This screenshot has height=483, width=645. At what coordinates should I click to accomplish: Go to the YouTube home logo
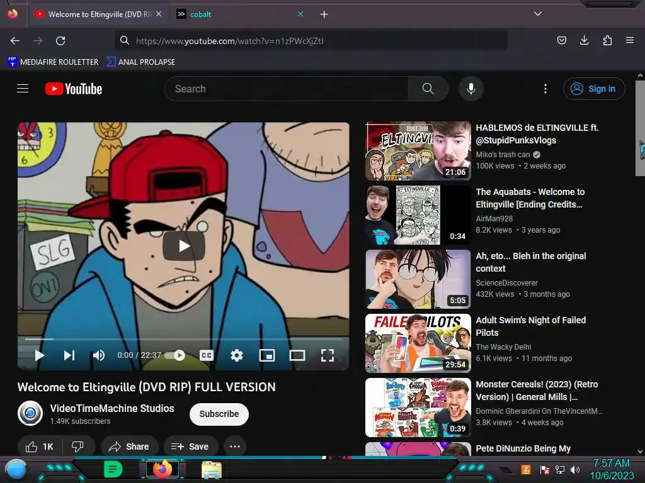(x=74, y=89)
